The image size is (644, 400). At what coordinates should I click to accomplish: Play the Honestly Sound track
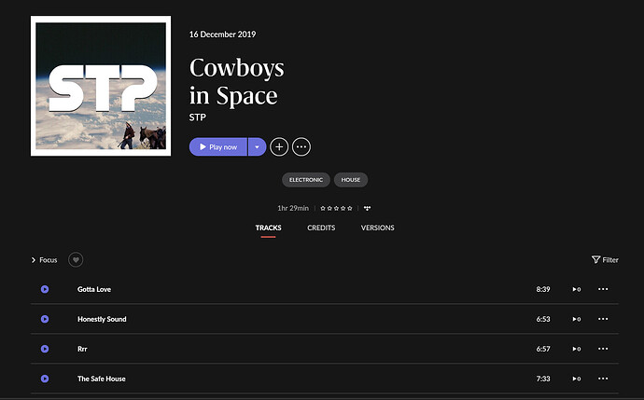click(45, 319)
